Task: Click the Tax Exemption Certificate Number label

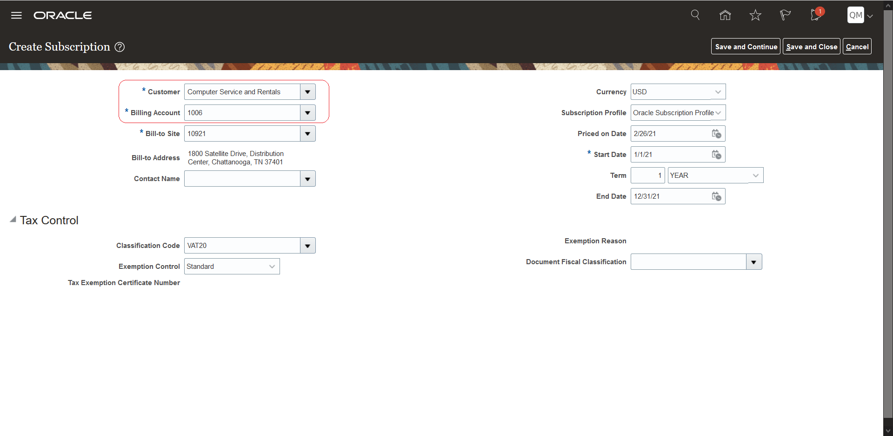Action: pos(124,283)
